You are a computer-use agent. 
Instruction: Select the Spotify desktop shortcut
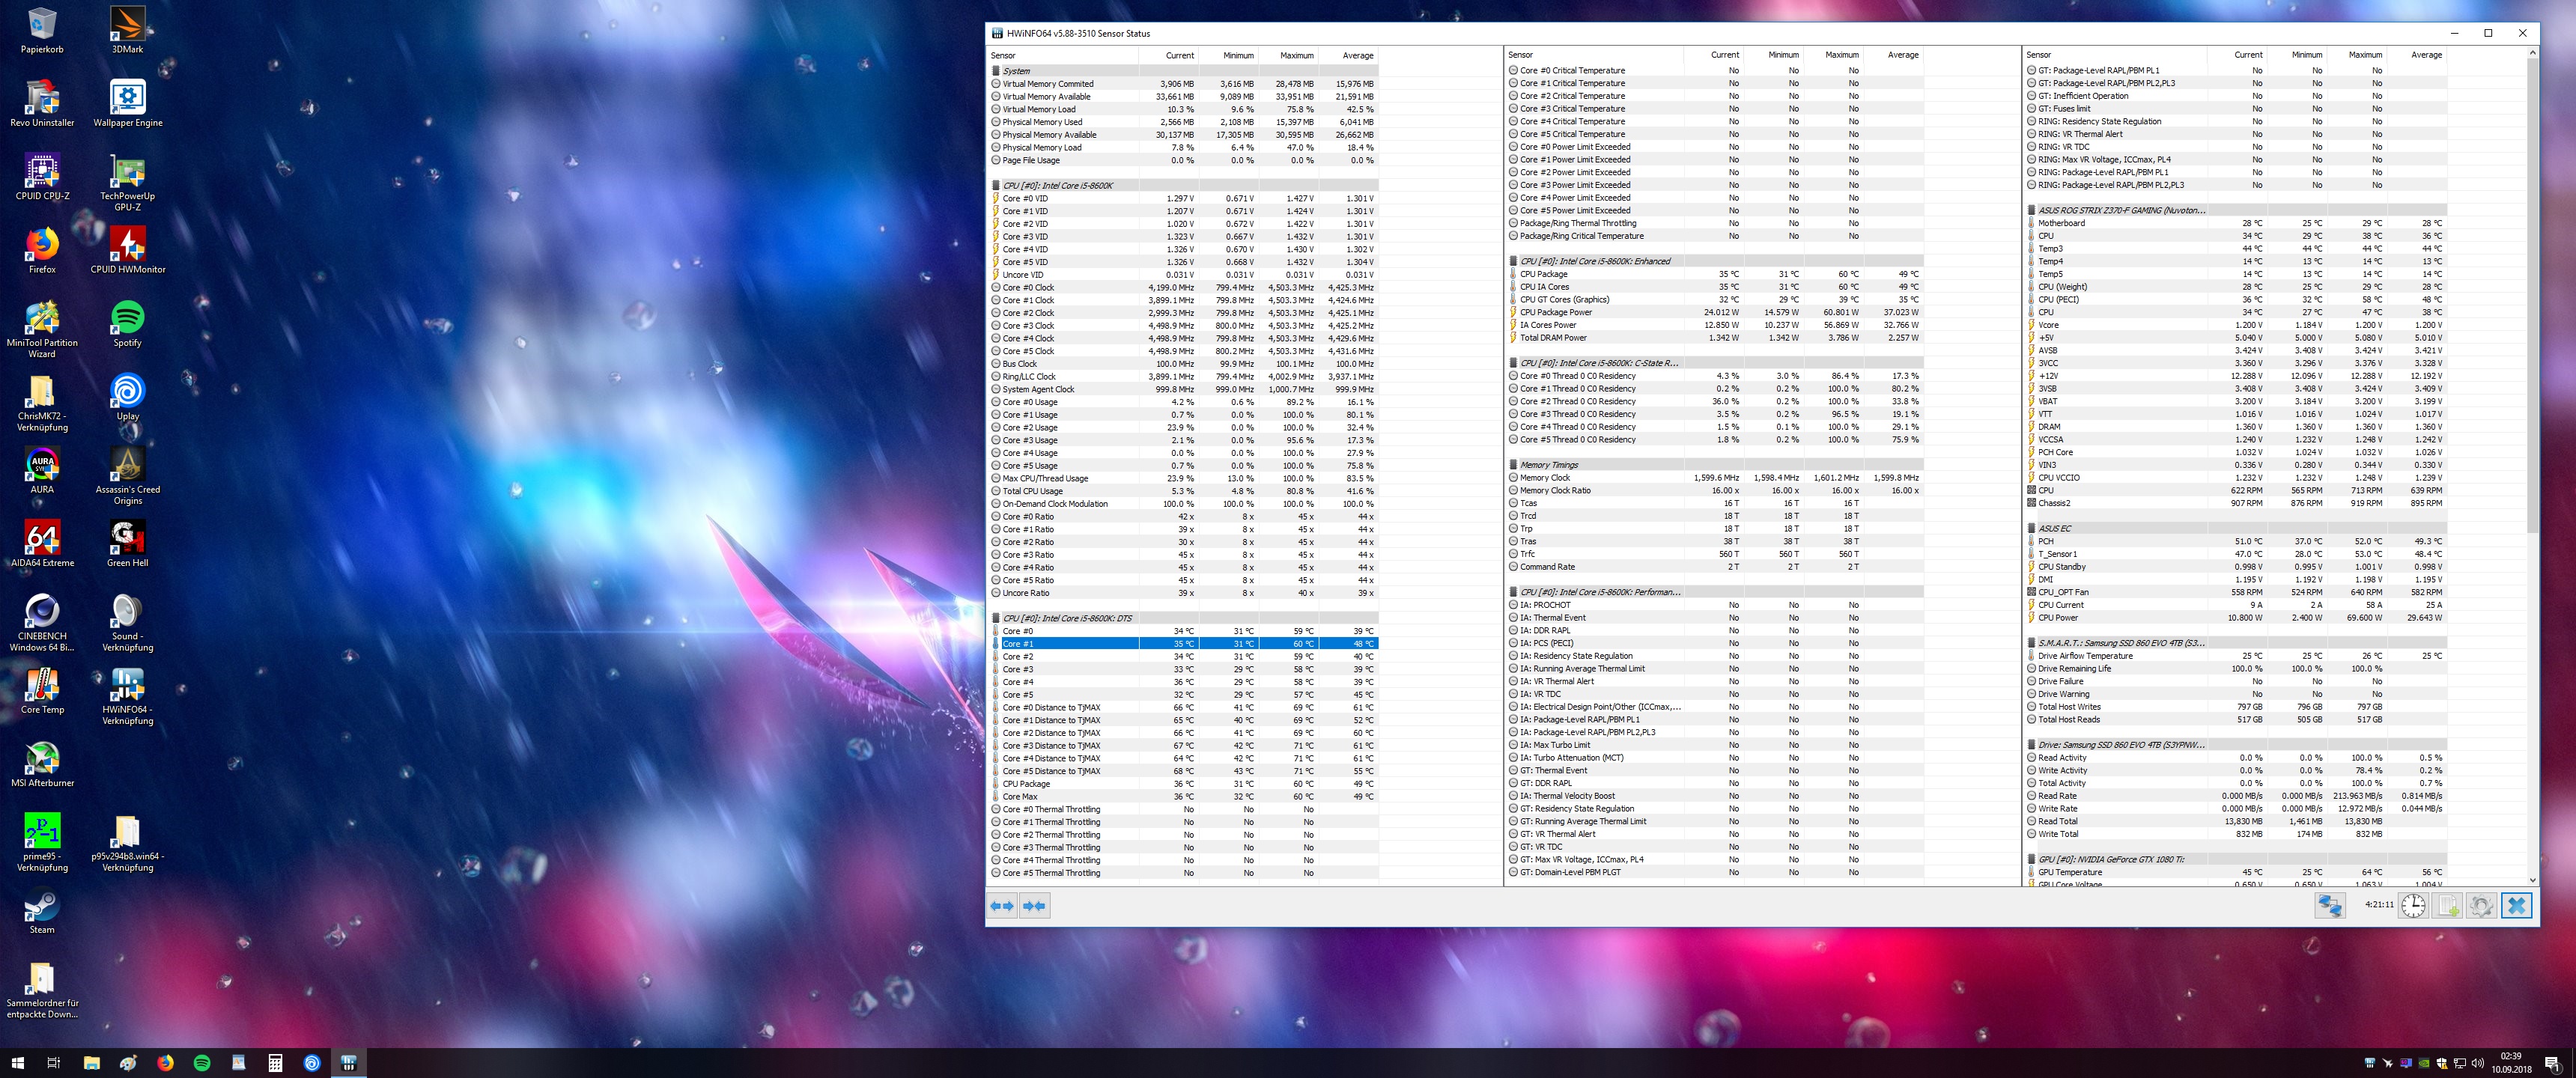127,324
